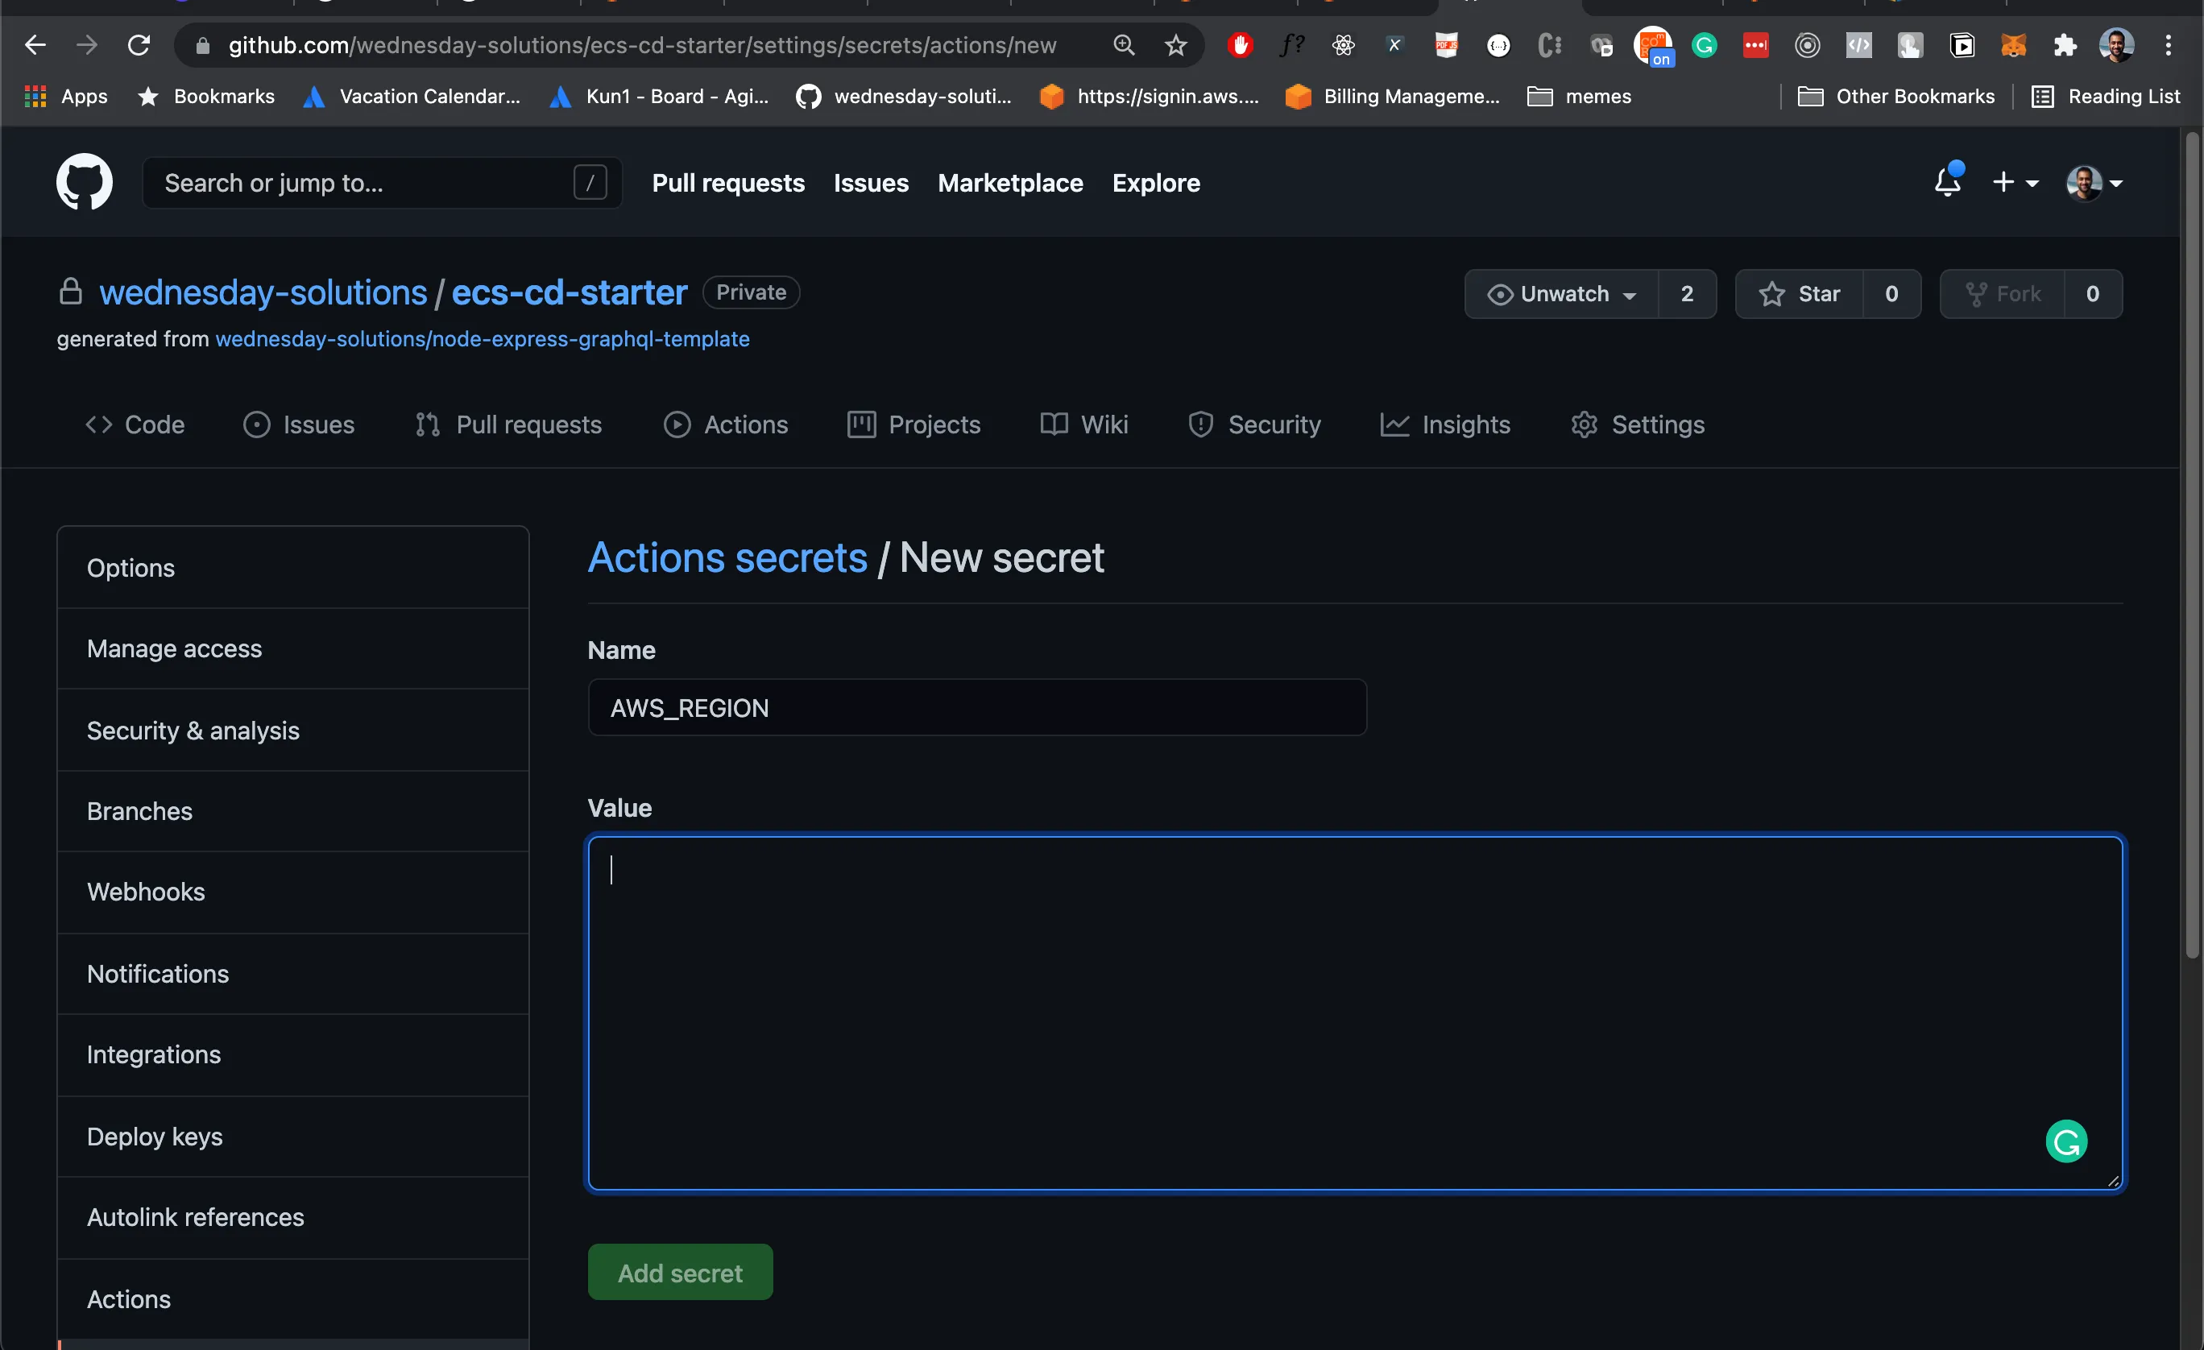
Task: Click the browser back arrow
Action: point(35,45)
